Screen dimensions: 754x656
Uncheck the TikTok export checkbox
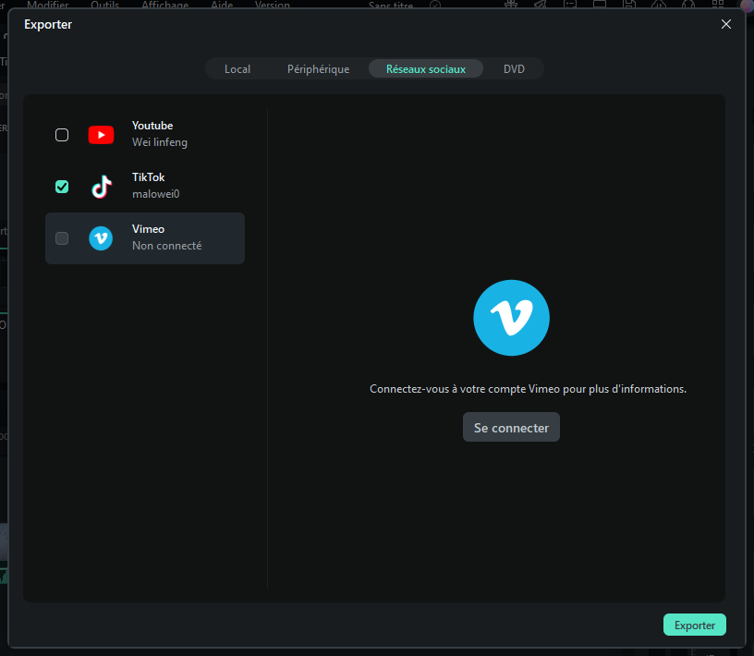click(x=62, y=187)
